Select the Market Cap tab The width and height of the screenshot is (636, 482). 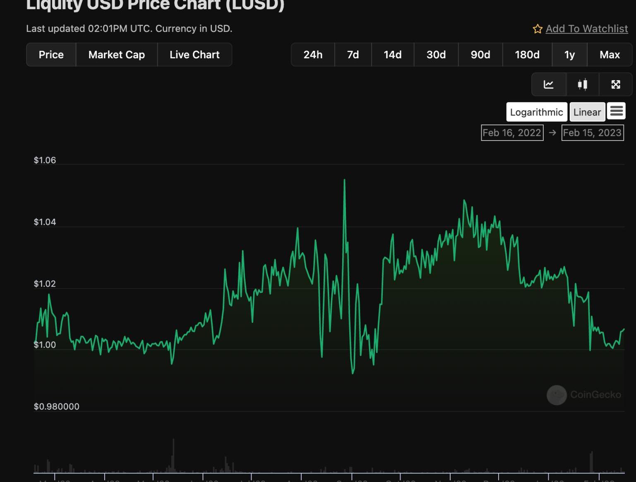(x=117, y=55)
